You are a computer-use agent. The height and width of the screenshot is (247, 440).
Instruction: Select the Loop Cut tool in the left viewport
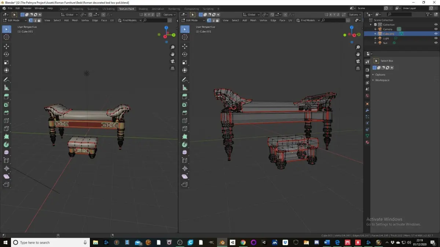coord(6,120)
